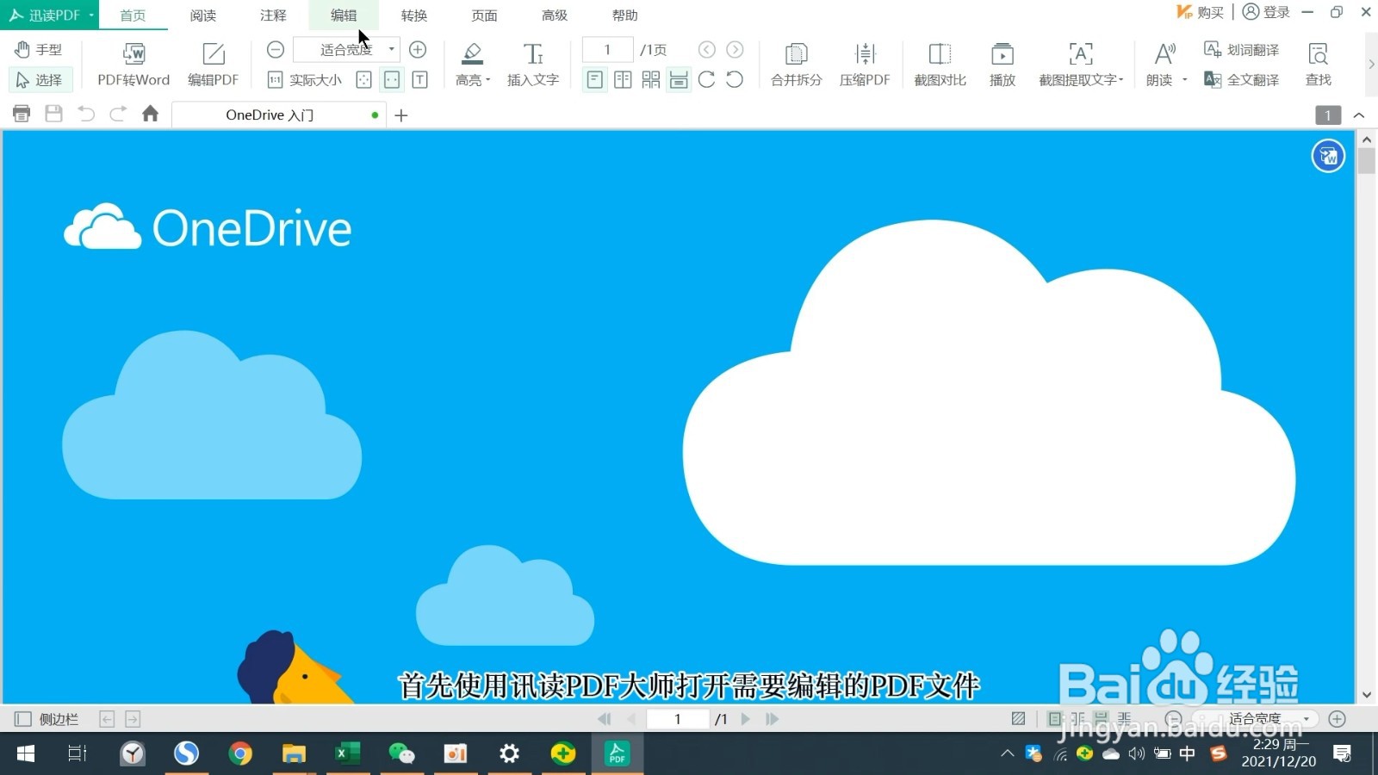Switch to two-page layout
The image size is (1378, 775).
(623, 80)
